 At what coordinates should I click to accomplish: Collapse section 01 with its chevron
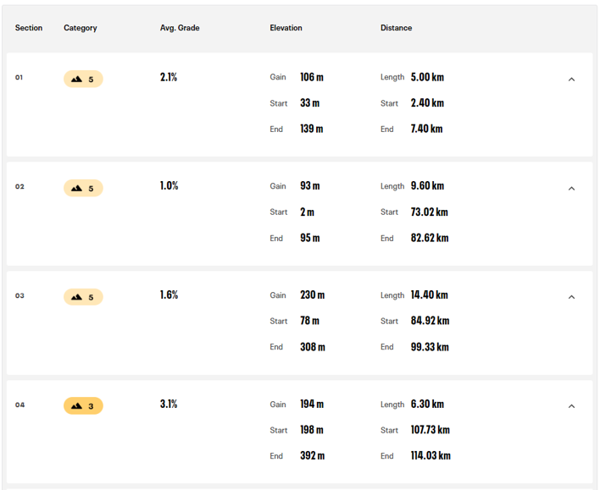[571, 80]
